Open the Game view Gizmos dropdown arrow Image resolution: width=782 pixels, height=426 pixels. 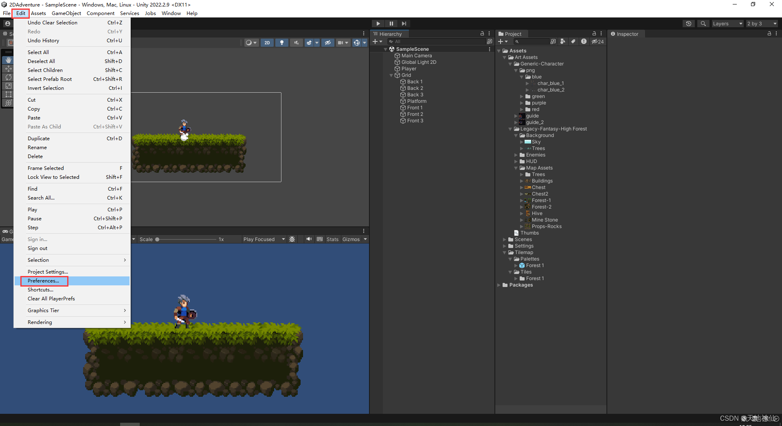(365, 239)
